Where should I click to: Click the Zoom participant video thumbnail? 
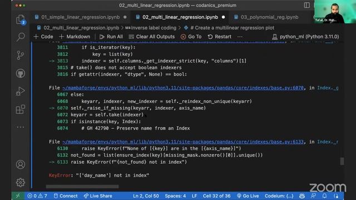coord(335,11)
